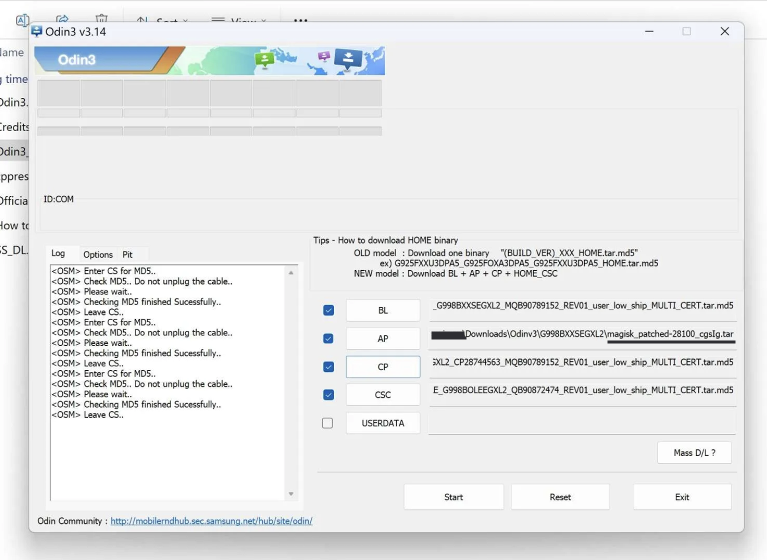Click the Delete trash icon in File Explorer
The image size is (767, 560).
click(x=101, y=19)
